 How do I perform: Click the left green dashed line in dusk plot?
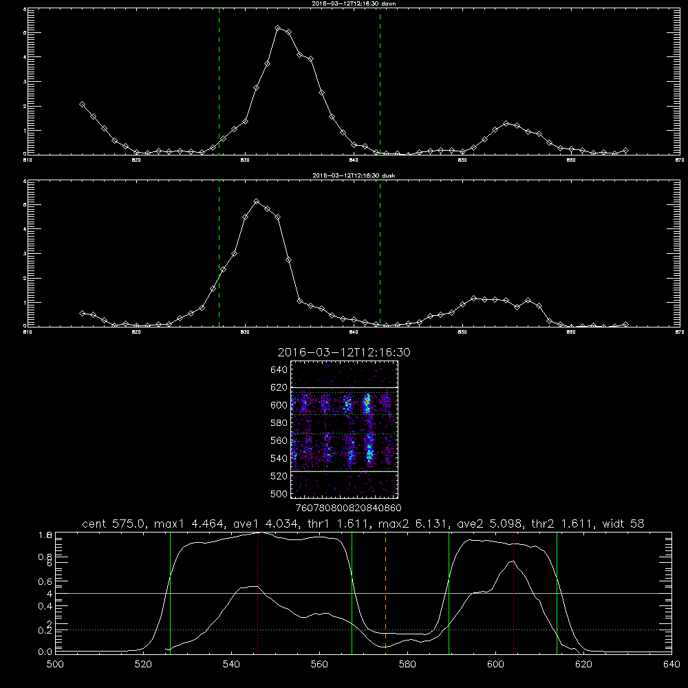pos(219,254)
